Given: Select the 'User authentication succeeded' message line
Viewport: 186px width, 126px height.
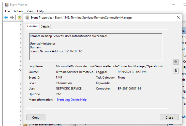Looking at the screenshot, I should point(68,36).
